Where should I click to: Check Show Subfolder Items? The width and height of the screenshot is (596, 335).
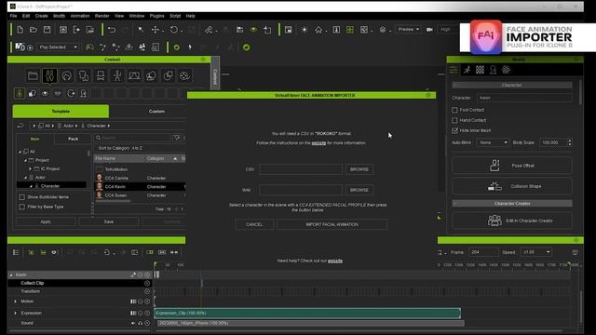(22, 197)
